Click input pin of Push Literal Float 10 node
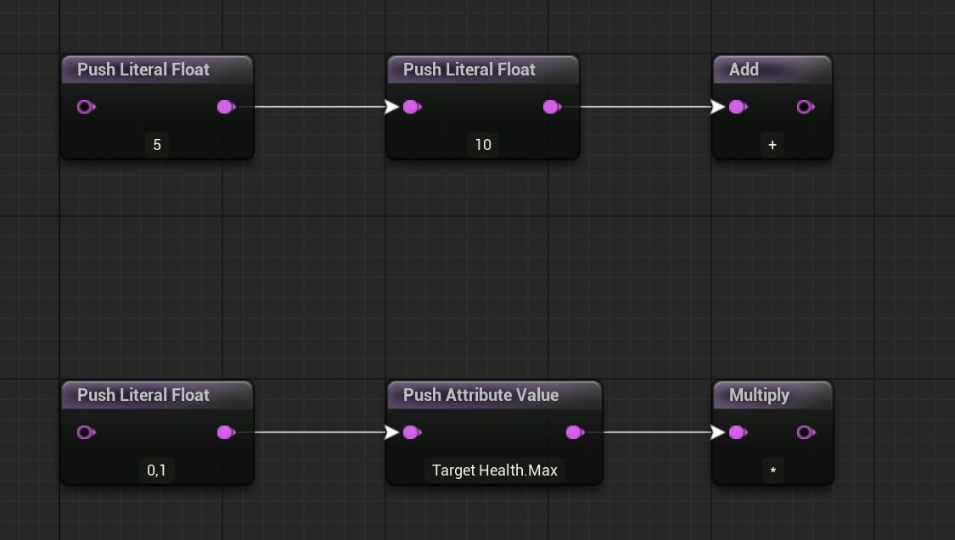955x540 pixels. click(411, 107)
